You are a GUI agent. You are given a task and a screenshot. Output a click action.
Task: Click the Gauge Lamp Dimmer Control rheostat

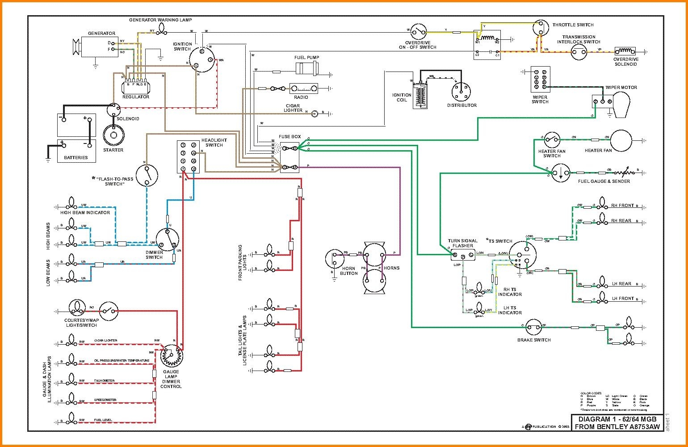[x=171, y=357]
